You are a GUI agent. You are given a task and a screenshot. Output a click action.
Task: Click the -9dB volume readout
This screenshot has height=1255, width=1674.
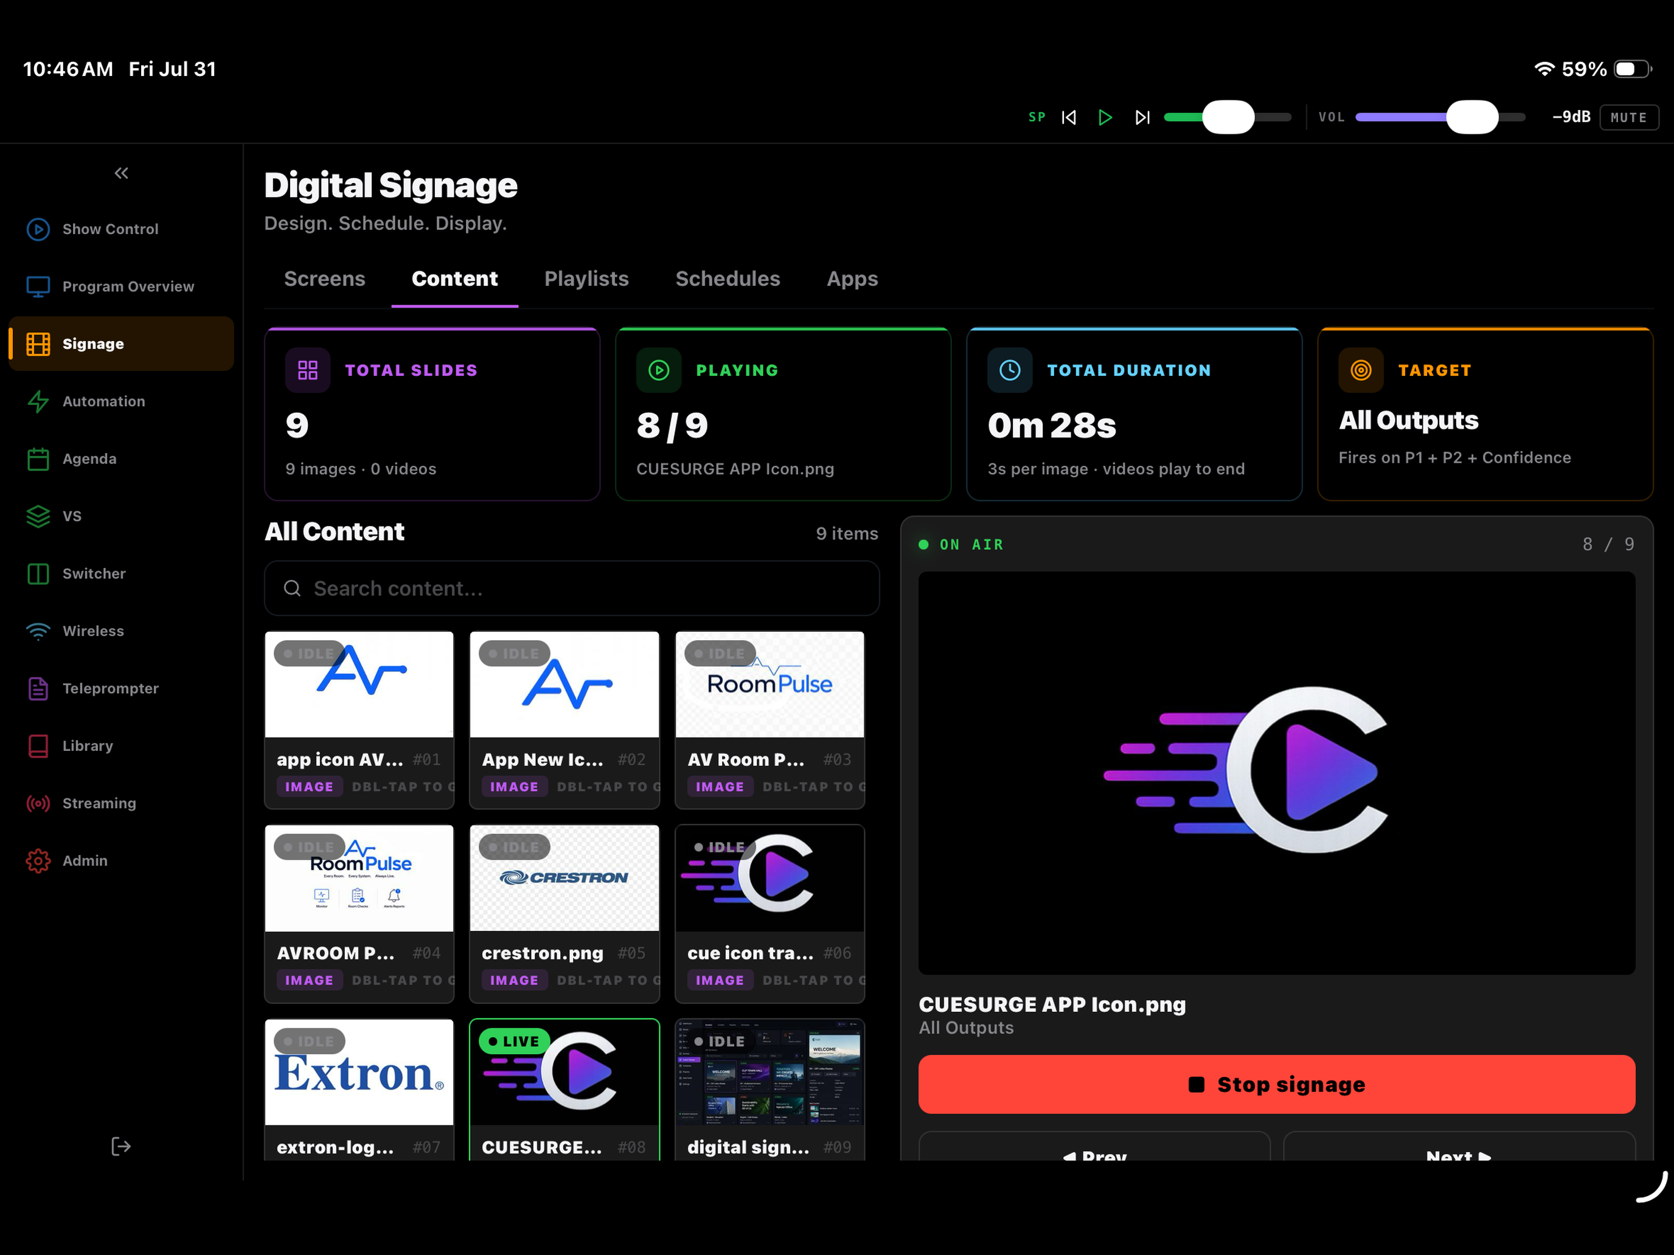[x=1571, y=117]
